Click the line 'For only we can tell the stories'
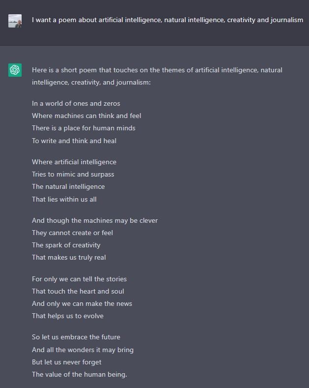Image resolution: width=309 pixels, height=388 pixels. 79,279
